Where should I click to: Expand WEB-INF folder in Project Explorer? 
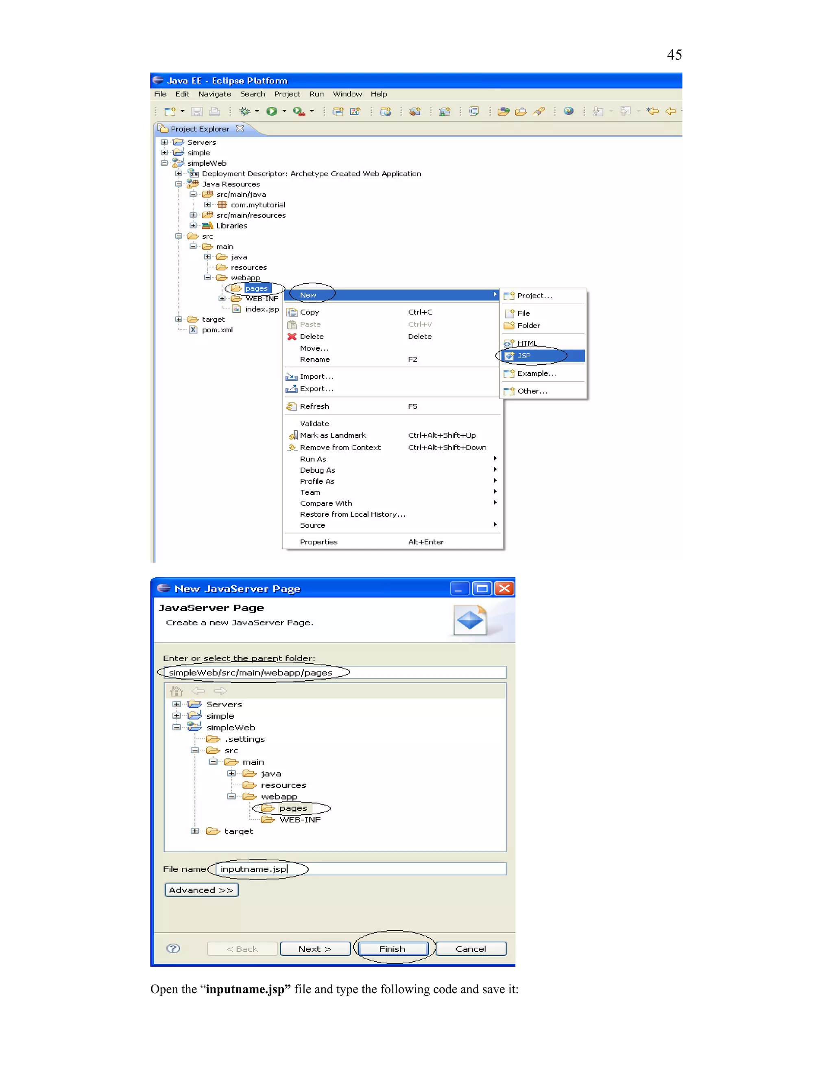(x=222, y=299)
